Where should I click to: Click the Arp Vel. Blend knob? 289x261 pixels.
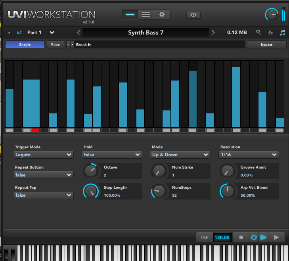pos(228,191)
